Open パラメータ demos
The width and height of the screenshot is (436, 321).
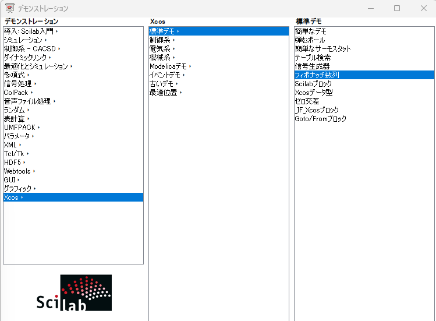(x=73, y=136)
